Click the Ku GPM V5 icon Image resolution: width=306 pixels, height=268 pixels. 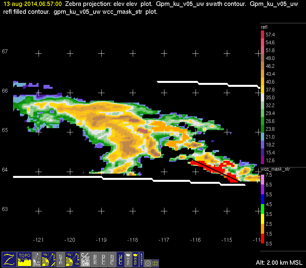click(73, 259)
